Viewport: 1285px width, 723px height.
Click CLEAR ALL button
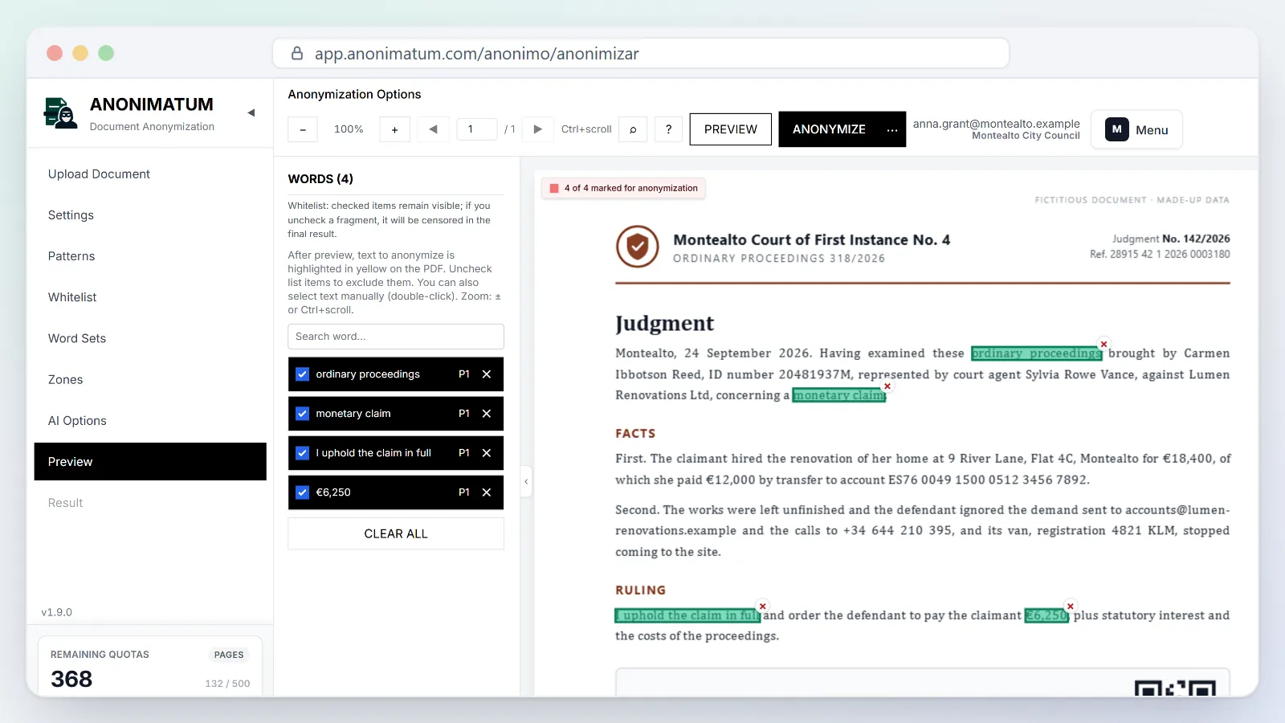(396, 534)
